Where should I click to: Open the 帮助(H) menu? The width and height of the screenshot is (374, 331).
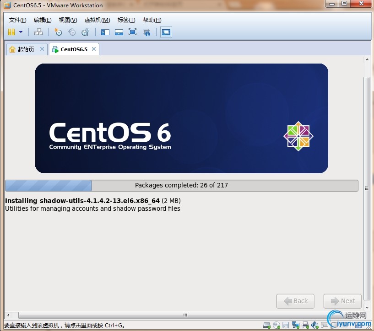click(x=152, y=20)
